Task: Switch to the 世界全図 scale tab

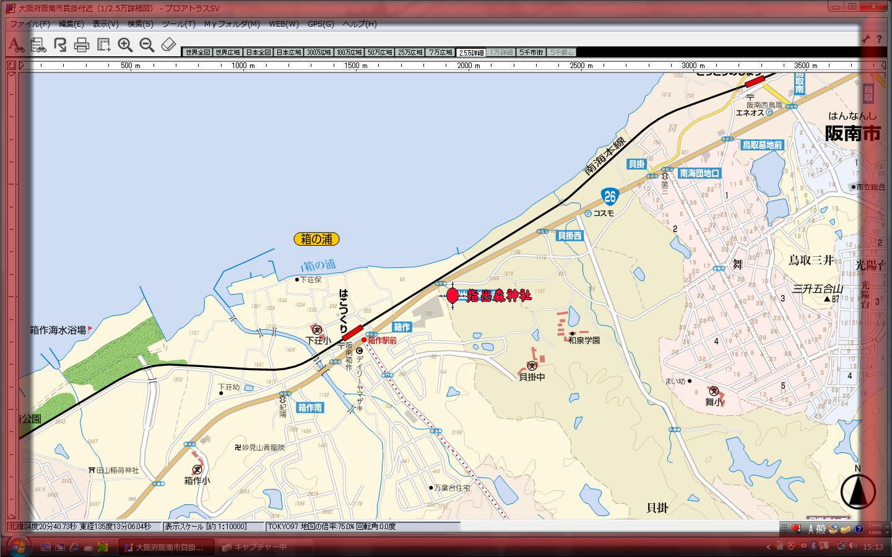Action: (197, 53)
